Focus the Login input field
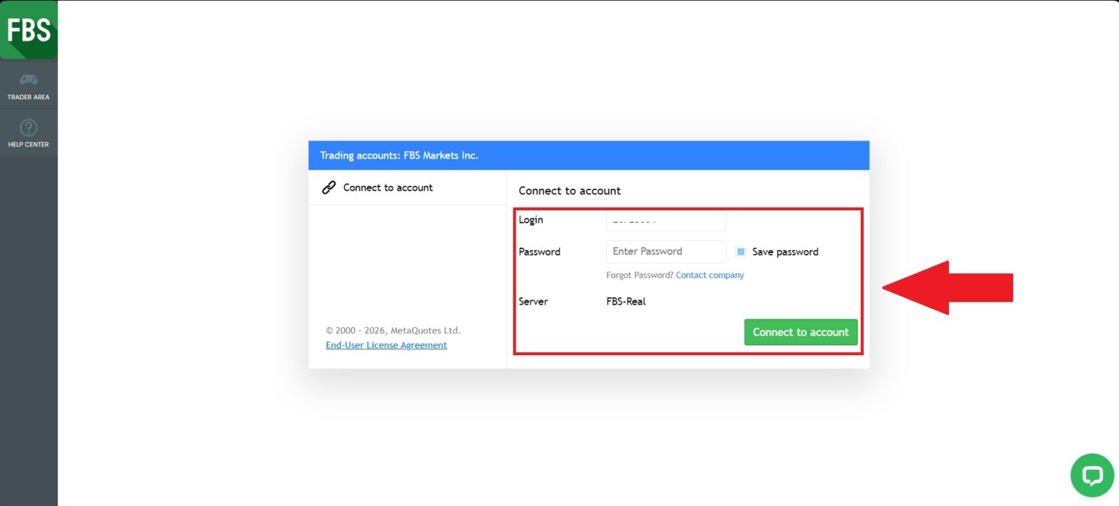1119x506 pixels. (x=666, y=221)
